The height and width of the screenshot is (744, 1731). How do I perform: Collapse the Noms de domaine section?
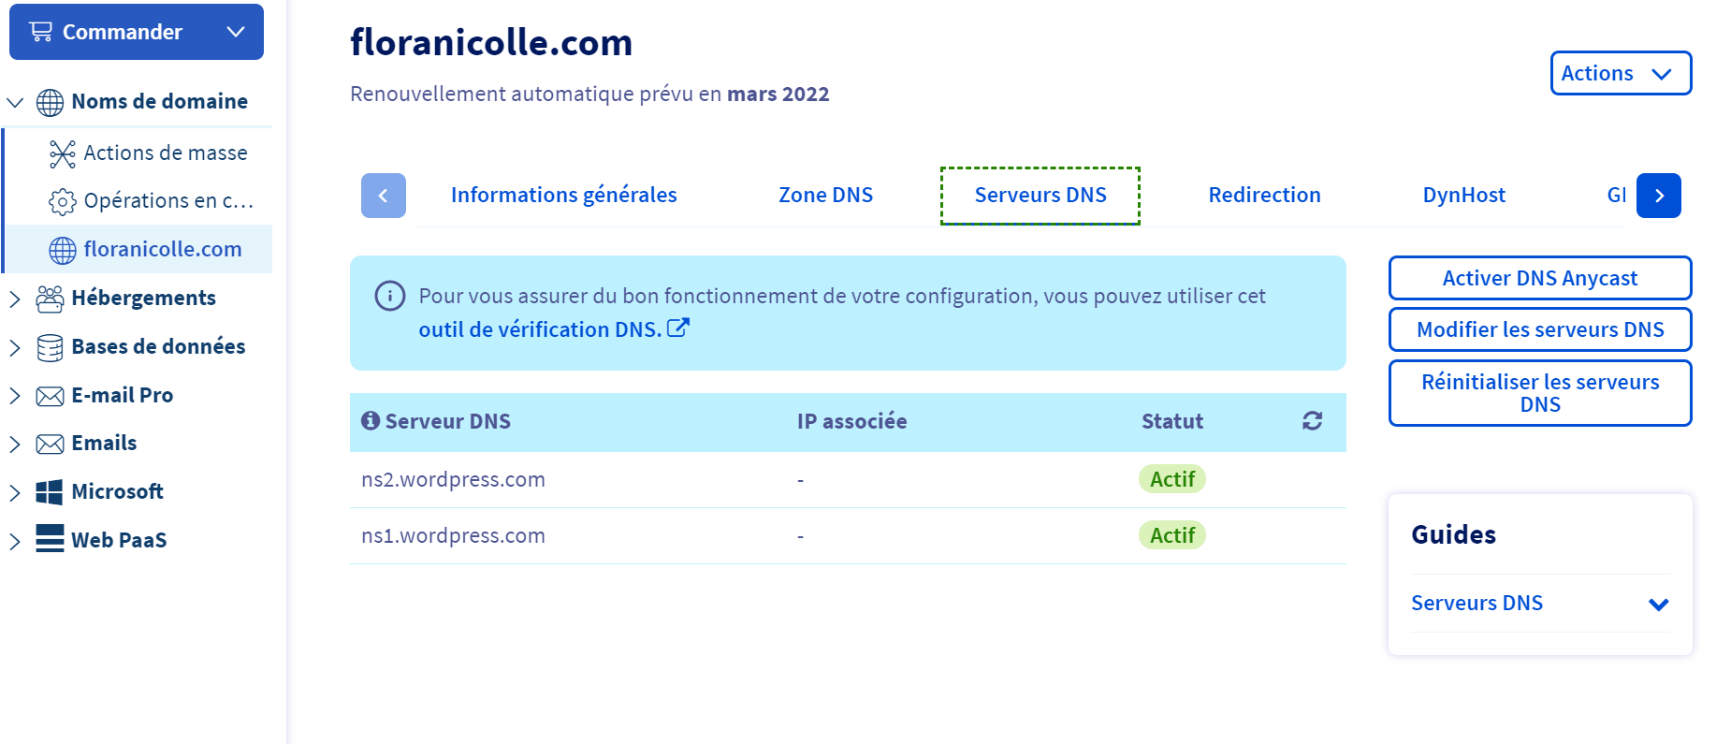click(15, 102)
